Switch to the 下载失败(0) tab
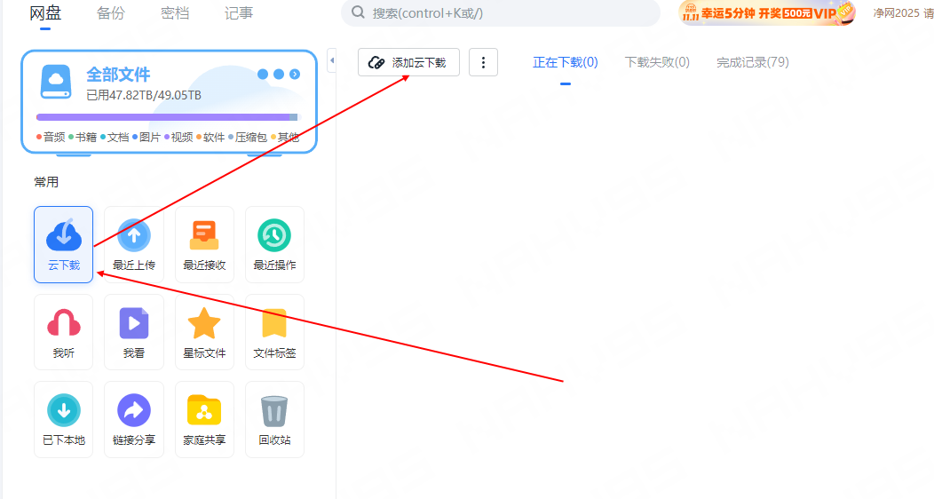 (657, 62)
